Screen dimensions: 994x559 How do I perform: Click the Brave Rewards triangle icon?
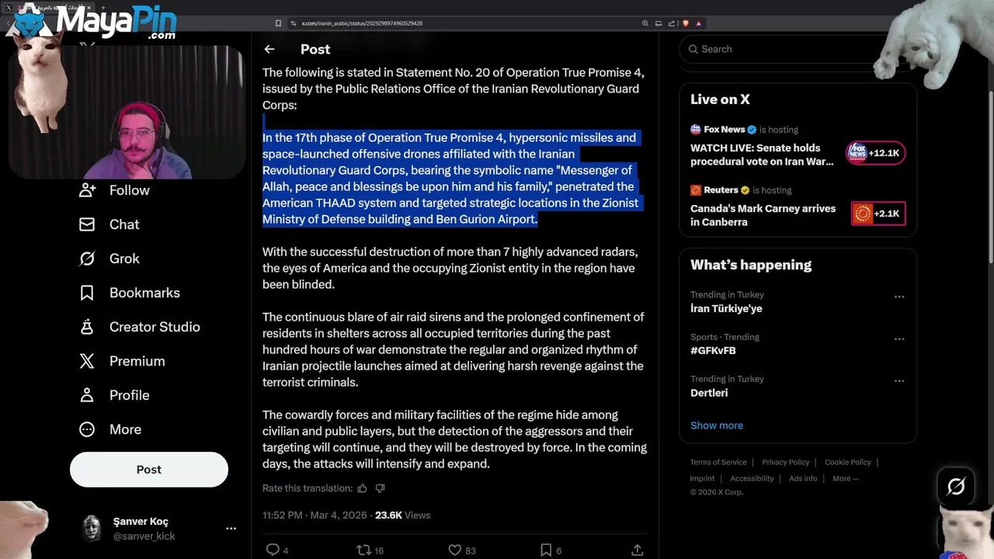[698, 23]
